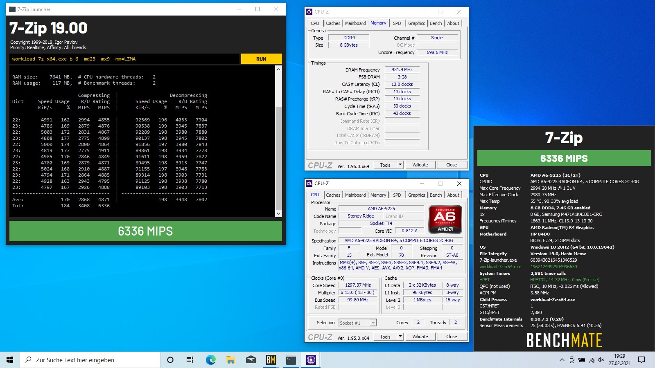655x368 pixels.
Task: Click Tools button in top CPU-Z window
Action: [x=385, y=165]
